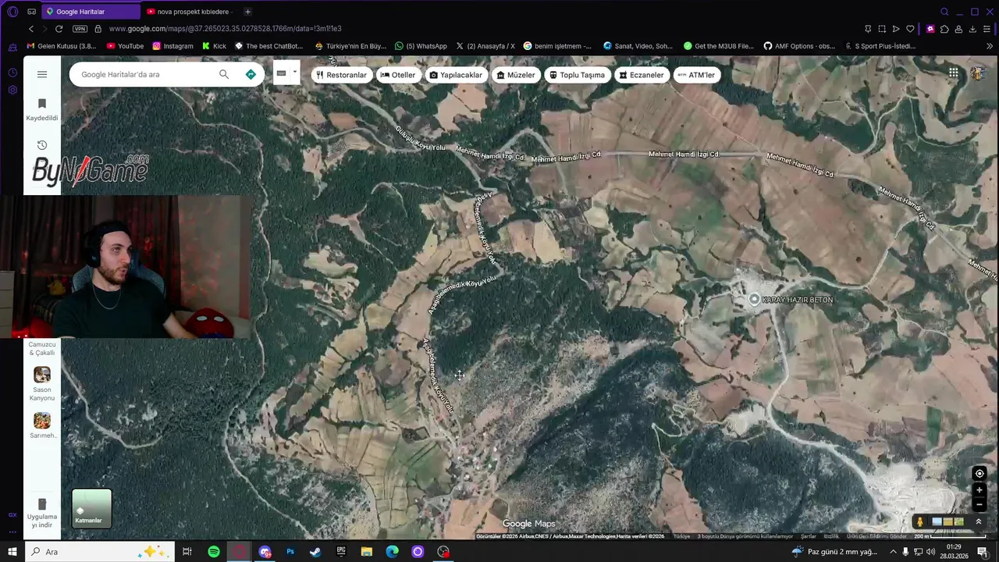The height and width of the screenshot is (562, 999).
Task: Open the Windows Start menu
Action: coord(12,552)
